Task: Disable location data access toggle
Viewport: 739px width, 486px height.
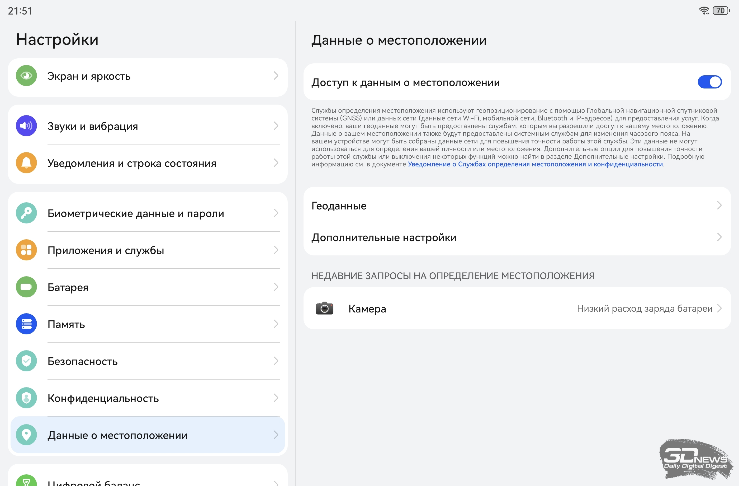Action: tap(709, 82)
